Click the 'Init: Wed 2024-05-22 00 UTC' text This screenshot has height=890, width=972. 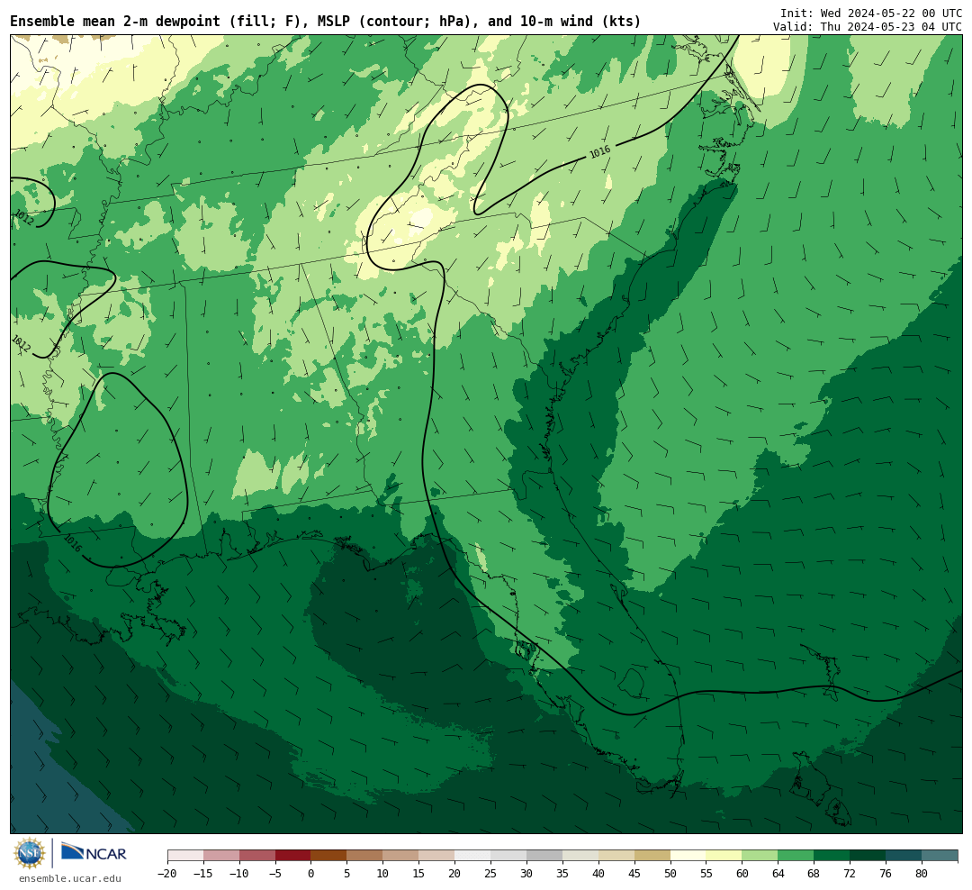pyautogui.click(x=871, y=13)
